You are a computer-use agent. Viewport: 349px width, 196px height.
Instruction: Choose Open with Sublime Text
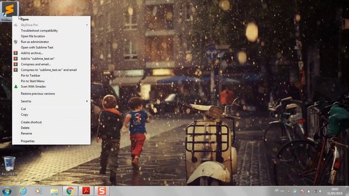pyautogui.click(x=51, y=47)
